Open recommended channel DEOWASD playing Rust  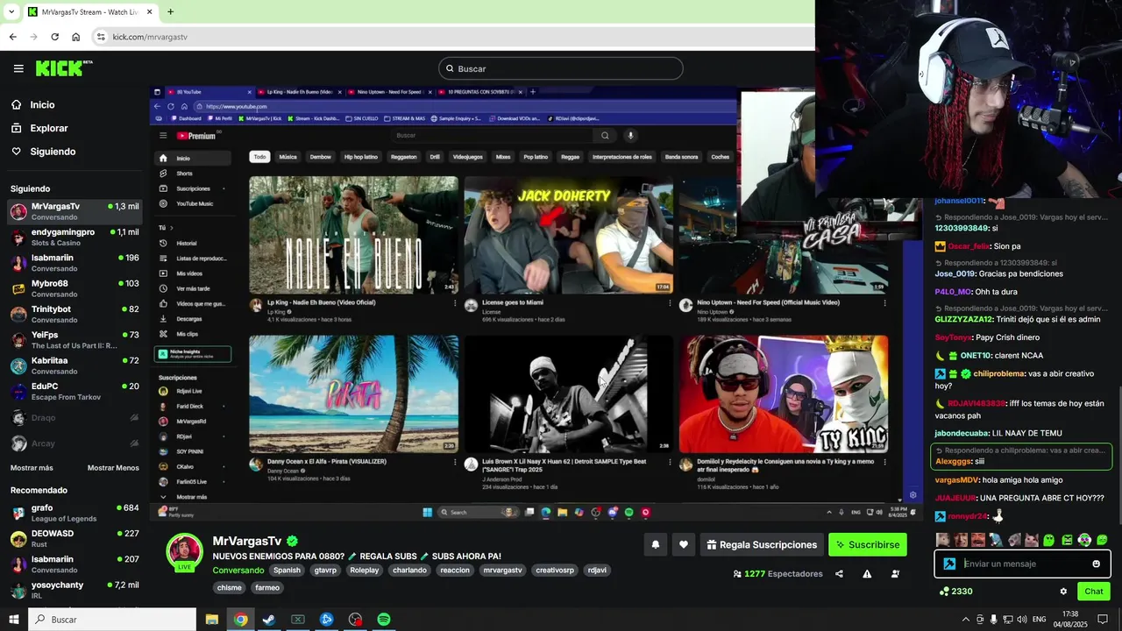pos(75,538)
